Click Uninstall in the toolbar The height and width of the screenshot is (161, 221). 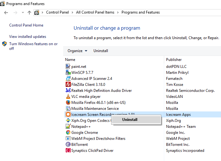pos(101,51)
